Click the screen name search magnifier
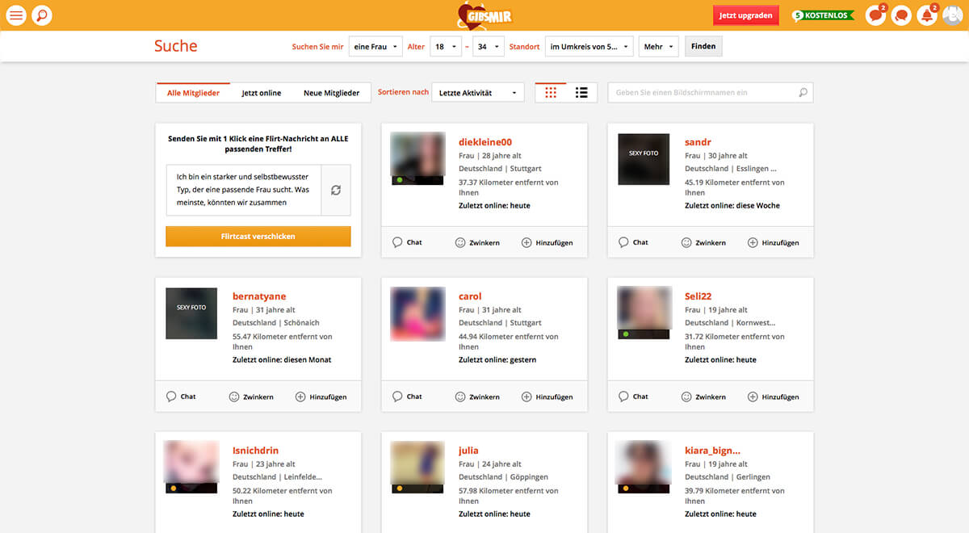The width and height of the screenshot is (969, 533). (x=803, y=93)
